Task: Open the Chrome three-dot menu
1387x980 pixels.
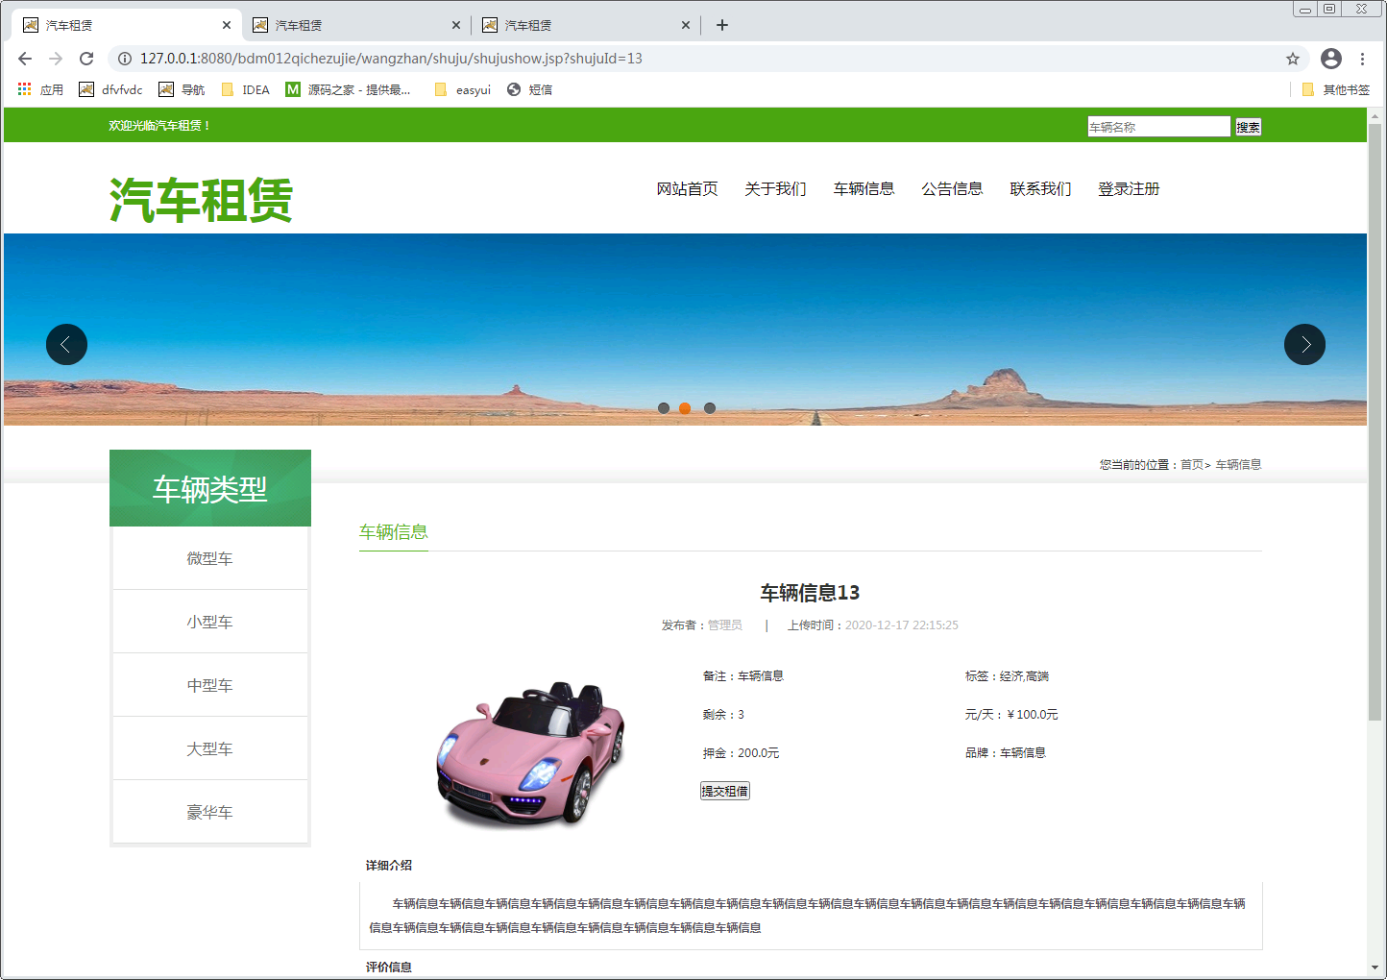Action: tap(1362, 59)
